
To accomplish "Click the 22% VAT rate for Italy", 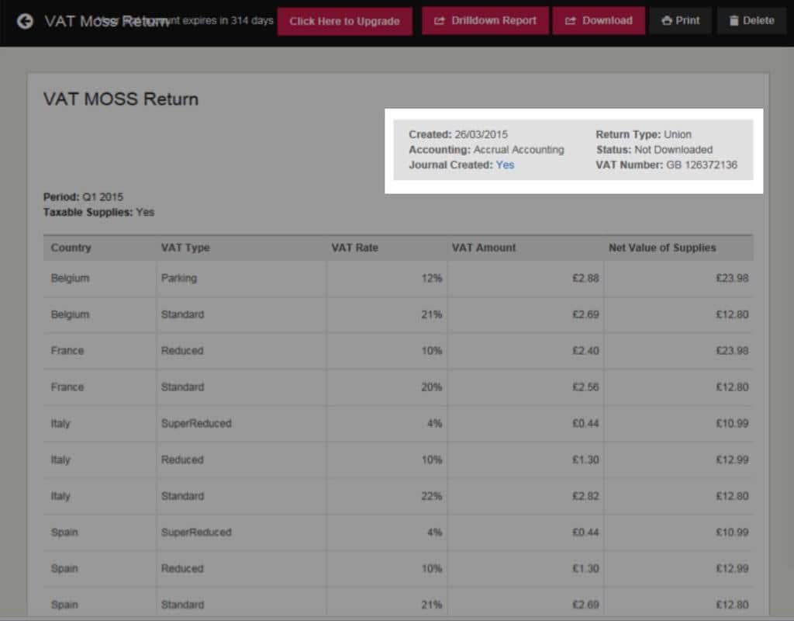I will point(431,496).
